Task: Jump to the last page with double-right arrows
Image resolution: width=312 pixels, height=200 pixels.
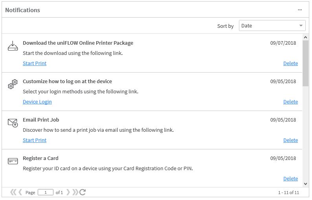Action: click(x=75, y=192)
